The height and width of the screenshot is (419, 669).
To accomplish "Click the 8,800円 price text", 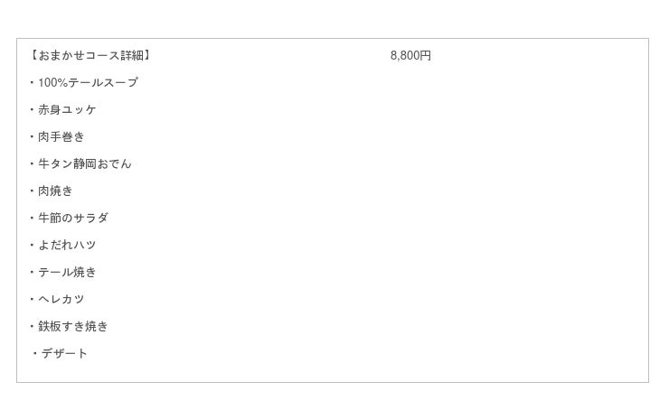I will tap(410, 55).
